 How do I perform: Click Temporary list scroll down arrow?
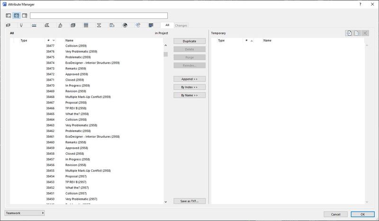point(367,202)
